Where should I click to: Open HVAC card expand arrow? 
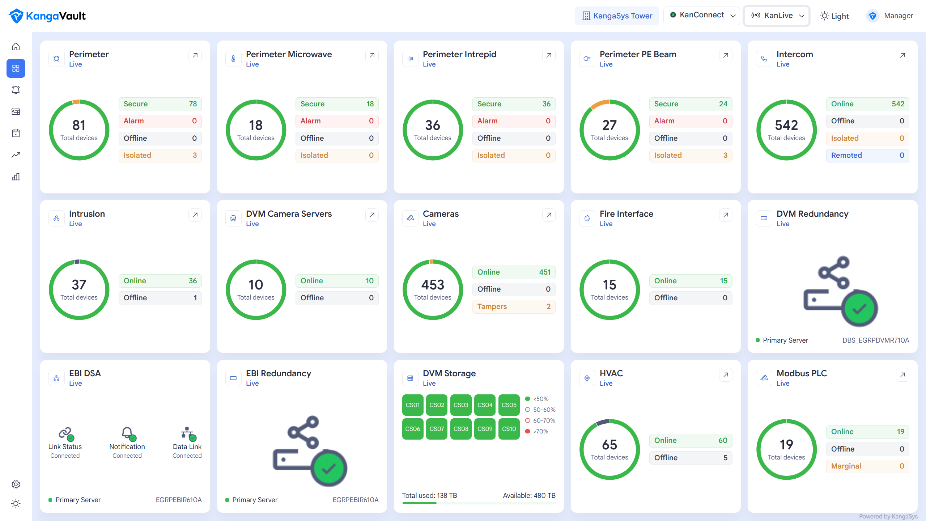point(726,375)
